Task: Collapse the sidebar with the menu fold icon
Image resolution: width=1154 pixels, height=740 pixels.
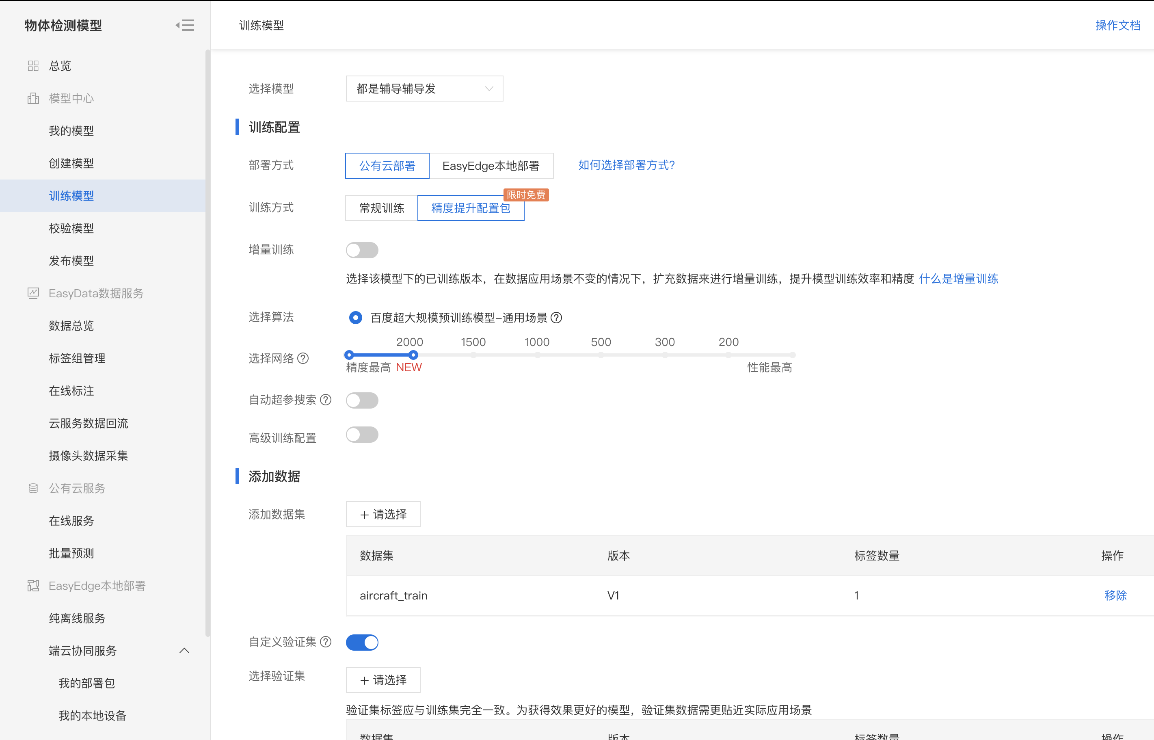Action: [x=185, y=25]
